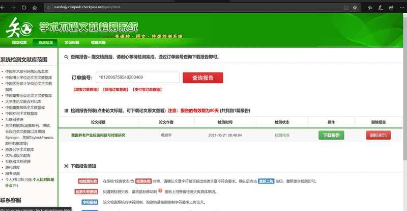The image size is (407, 211).
Task: Click the 订单编号 input field
Action: click(x=137, y=77)
